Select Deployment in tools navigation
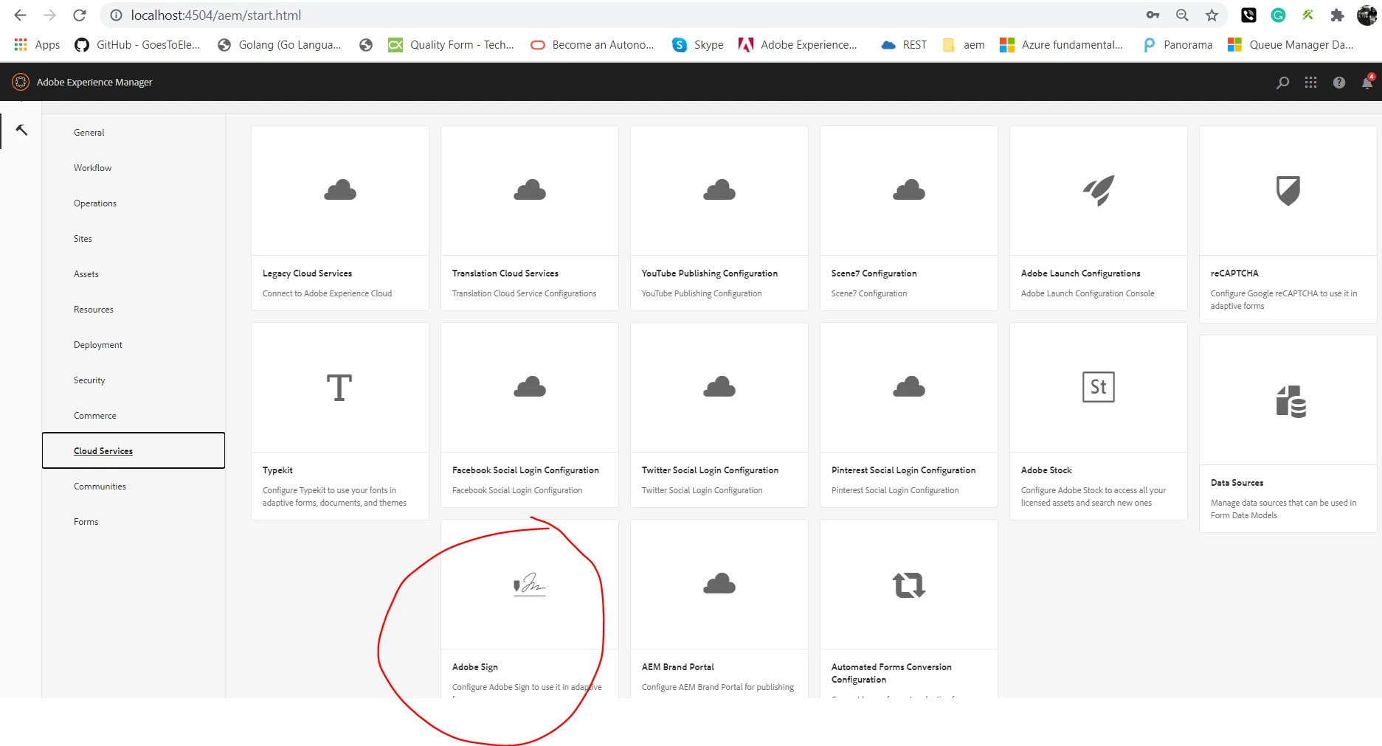Screen dimensions: 1382x746 pos(98,345)
